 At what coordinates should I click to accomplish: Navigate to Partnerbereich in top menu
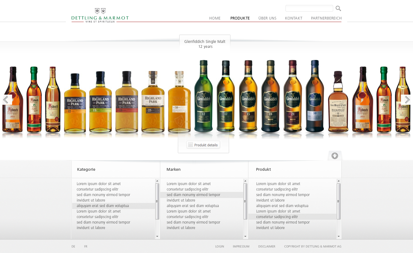tap(326, 18)
